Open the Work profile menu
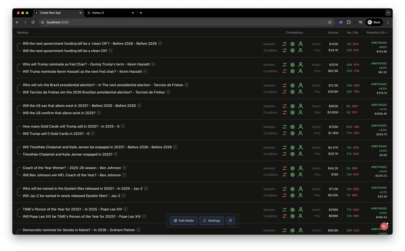Viewport: 405px width, 251px height. [374, 22]
